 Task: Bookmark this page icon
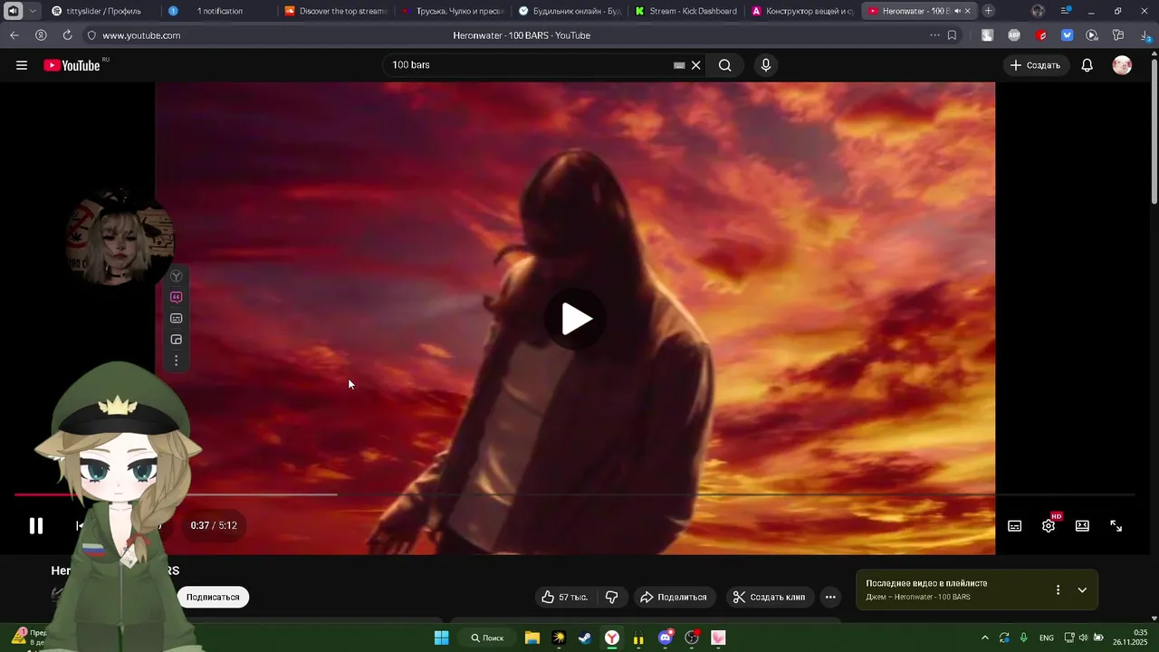pyautogui.click(x=952, y=35)
